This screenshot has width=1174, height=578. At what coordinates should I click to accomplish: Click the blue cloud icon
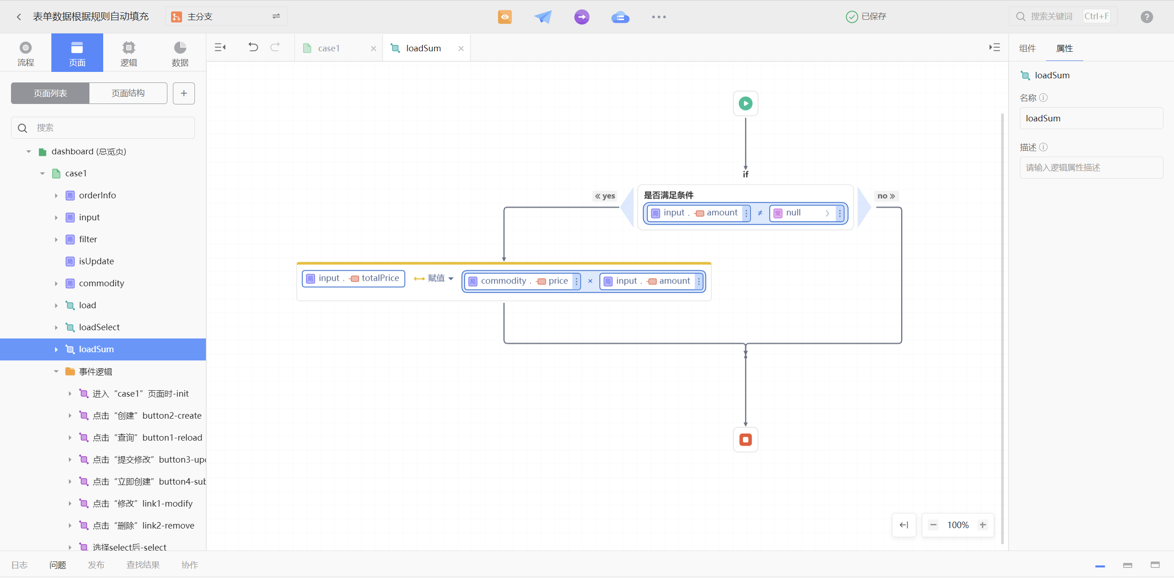pos(620,17)
